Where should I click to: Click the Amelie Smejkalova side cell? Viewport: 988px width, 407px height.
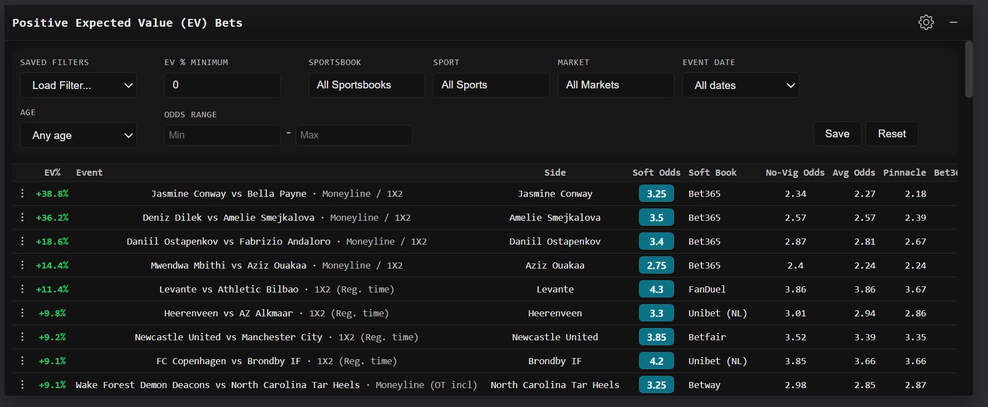555,217
